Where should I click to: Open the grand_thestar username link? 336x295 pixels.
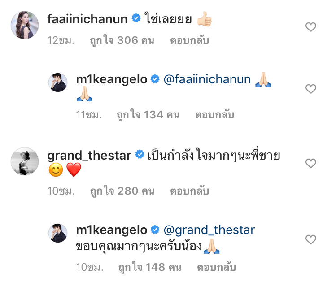pyautogui.click(x=89, y=156)
